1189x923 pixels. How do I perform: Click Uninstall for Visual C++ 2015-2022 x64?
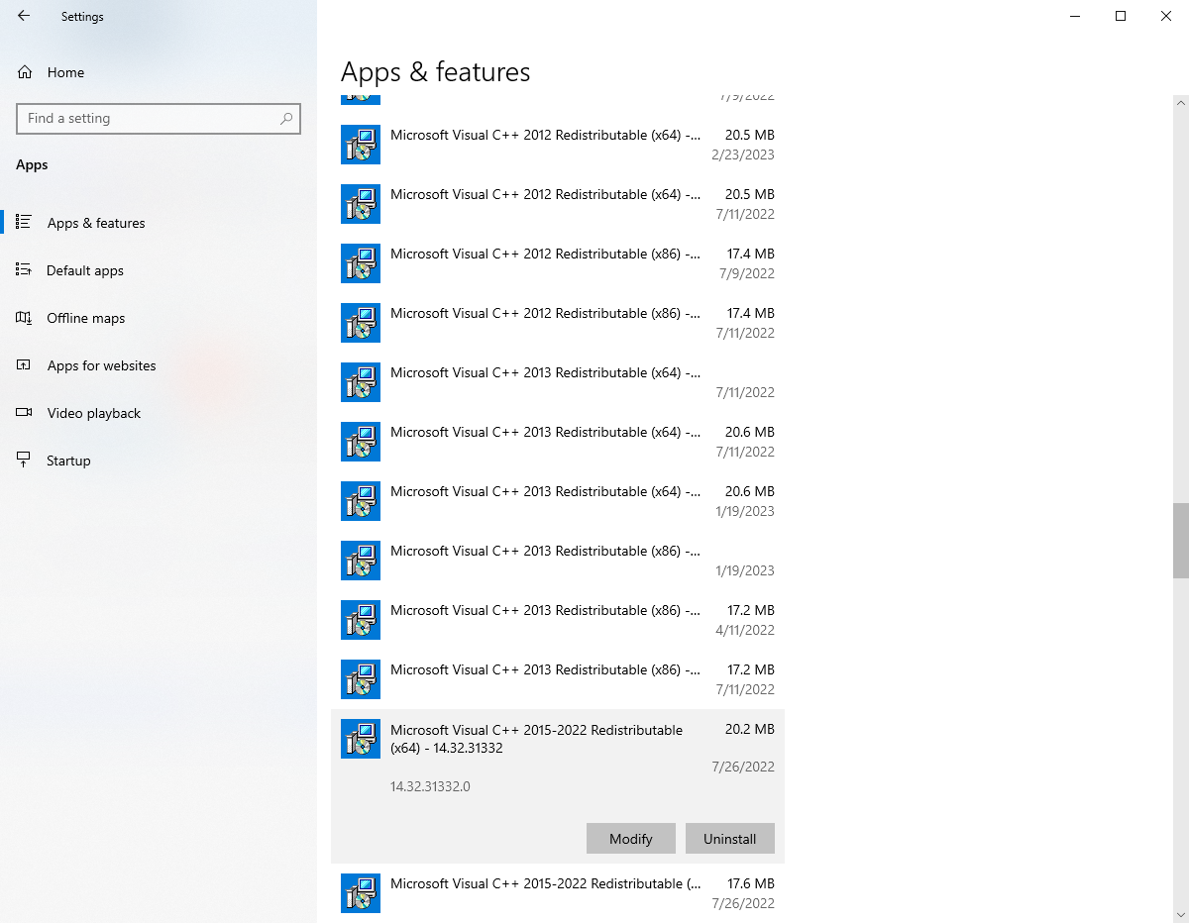pyautogui.click(x=730, y=839)
